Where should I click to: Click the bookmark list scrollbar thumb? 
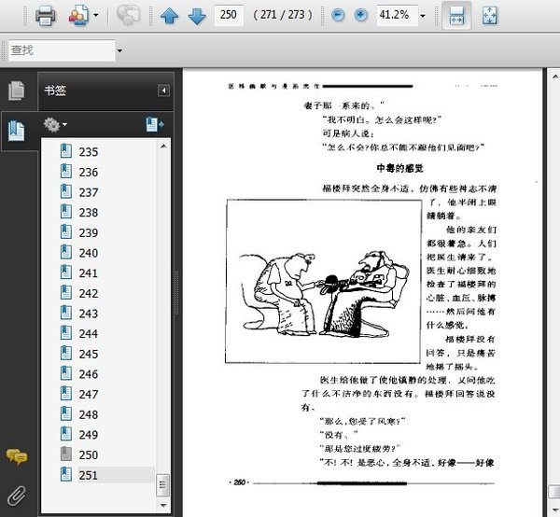click(162, 485)
